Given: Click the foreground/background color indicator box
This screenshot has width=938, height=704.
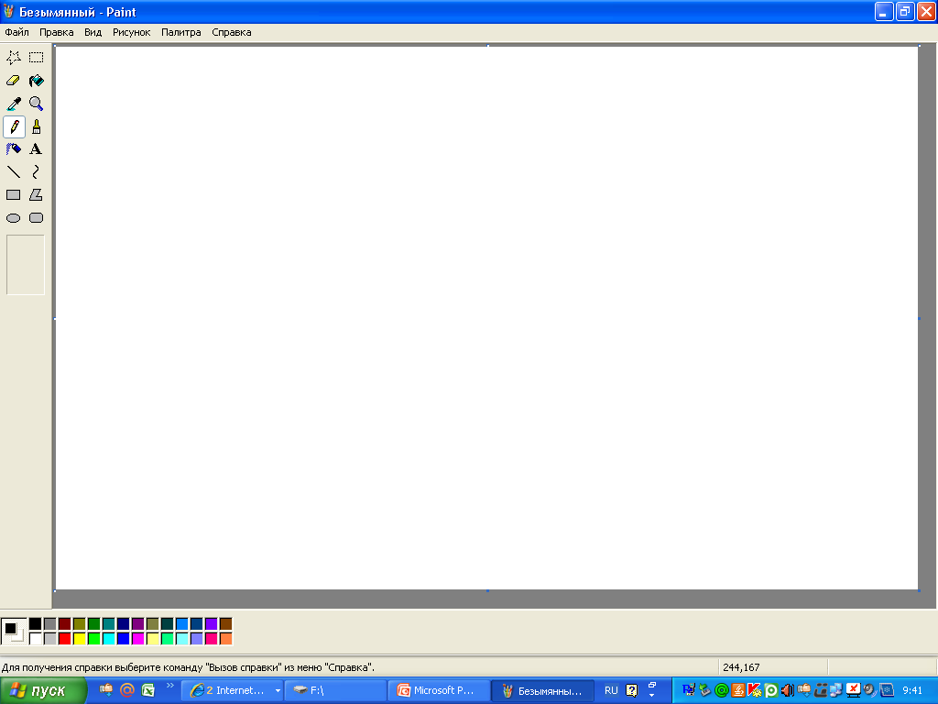Looking at the screenshot, I should 14,632.
